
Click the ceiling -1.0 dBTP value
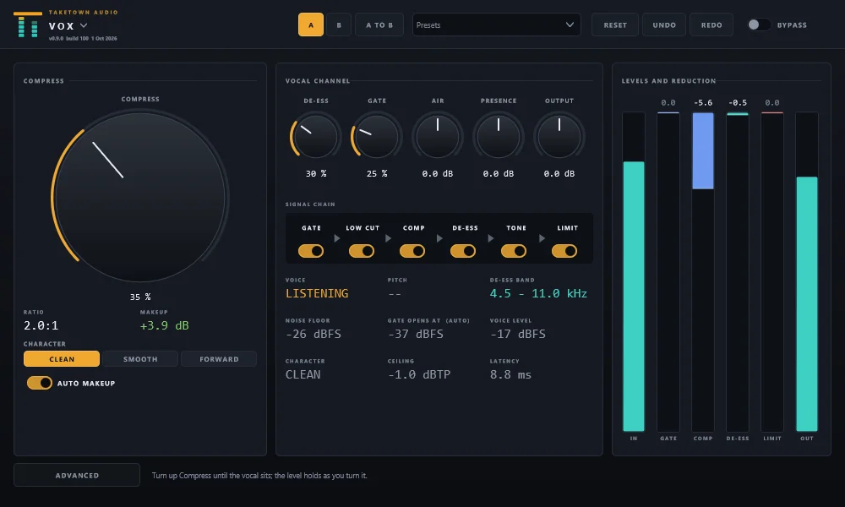click(419, 374)
